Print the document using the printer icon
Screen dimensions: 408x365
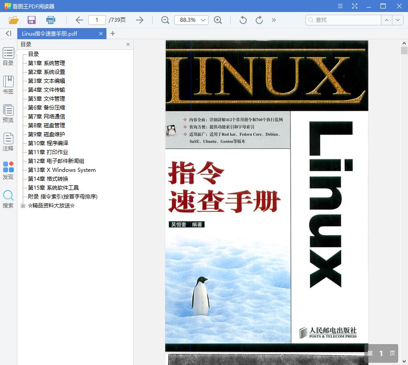[50, 20]
